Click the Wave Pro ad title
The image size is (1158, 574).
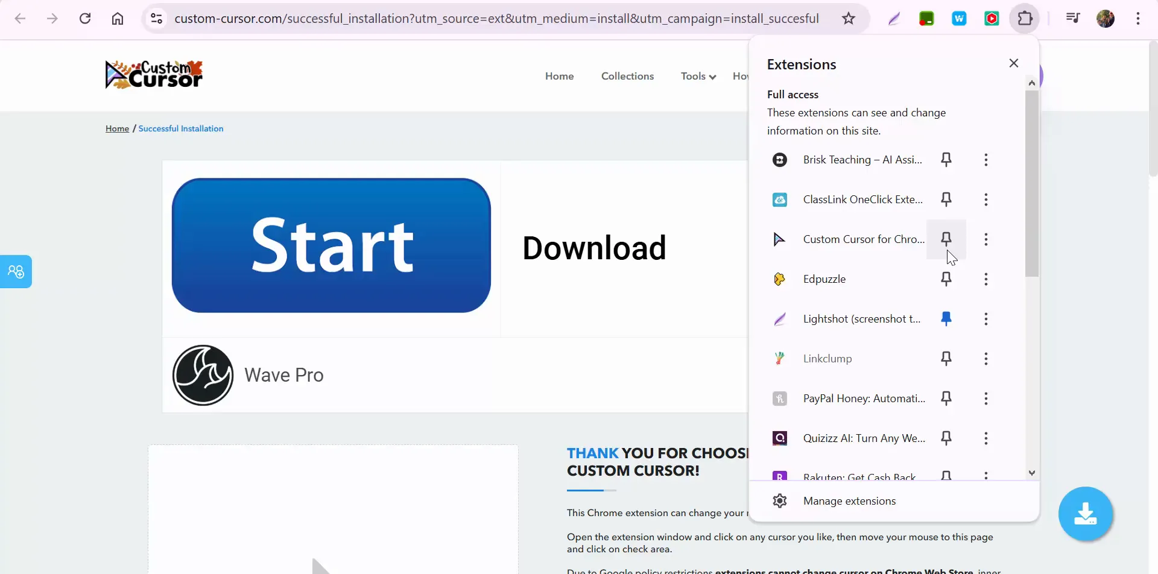(x=284, y=375)
